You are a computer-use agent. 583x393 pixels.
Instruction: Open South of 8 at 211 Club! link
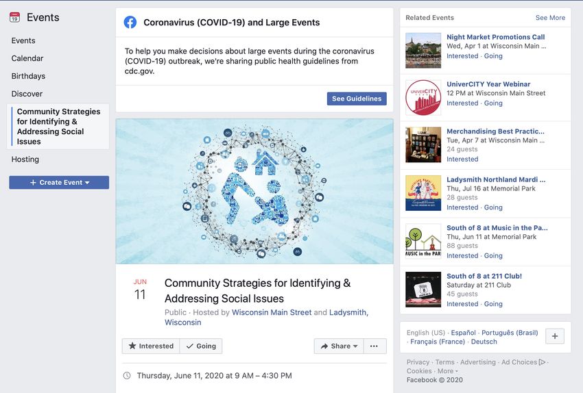click(x=484, y=276)
